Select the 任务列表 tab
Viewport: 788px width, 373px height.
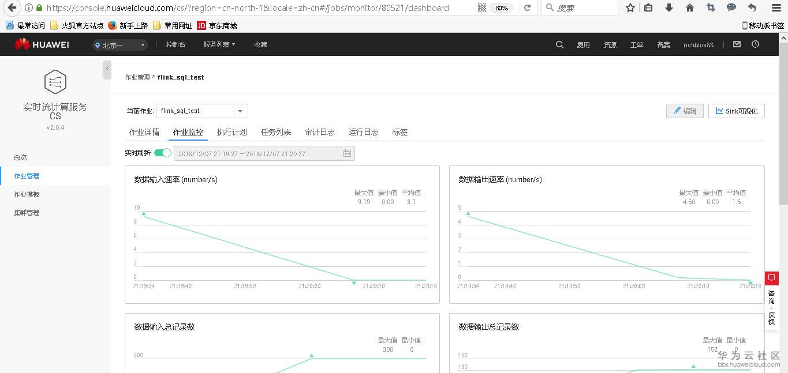(x=275, y=131)
